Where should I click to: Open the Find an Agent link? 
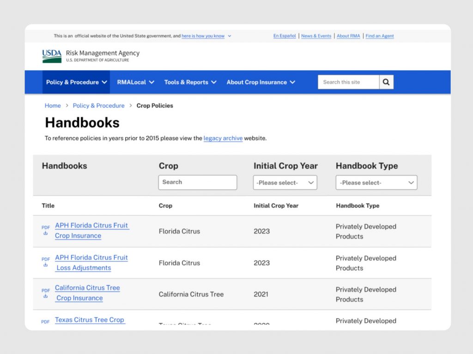(x=379, y=36)
